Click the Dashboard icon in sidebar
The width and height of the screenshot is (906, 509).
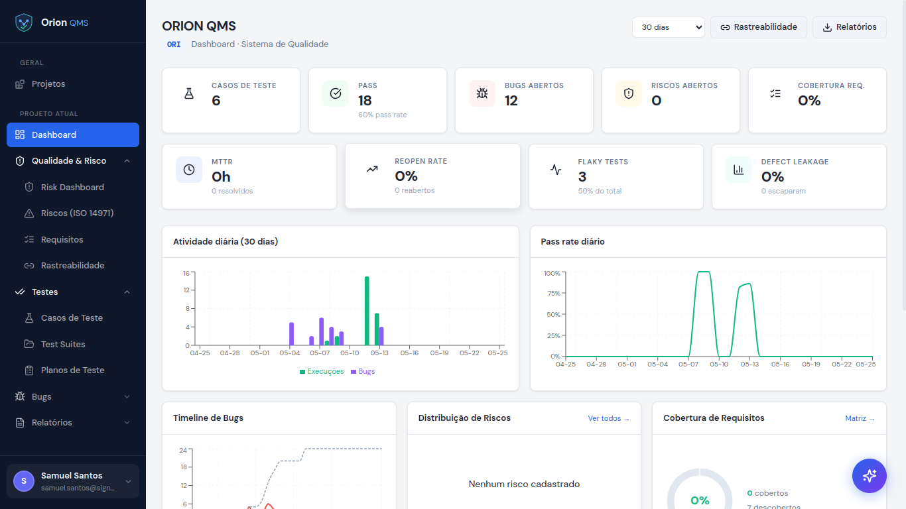(x=20, y=135)
